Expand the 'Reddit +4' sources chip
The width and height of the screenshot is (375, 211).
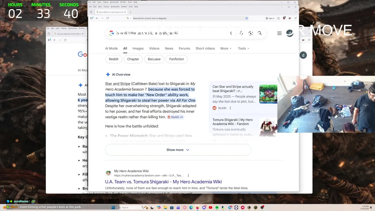(175, 117)
